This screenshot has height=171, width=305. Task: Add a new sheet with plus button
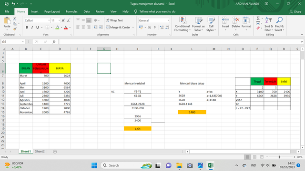[x=55, y=152]
